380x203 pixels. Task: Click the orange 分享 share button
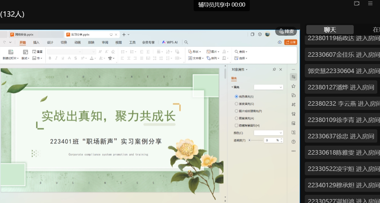click(x=291, y=42)
